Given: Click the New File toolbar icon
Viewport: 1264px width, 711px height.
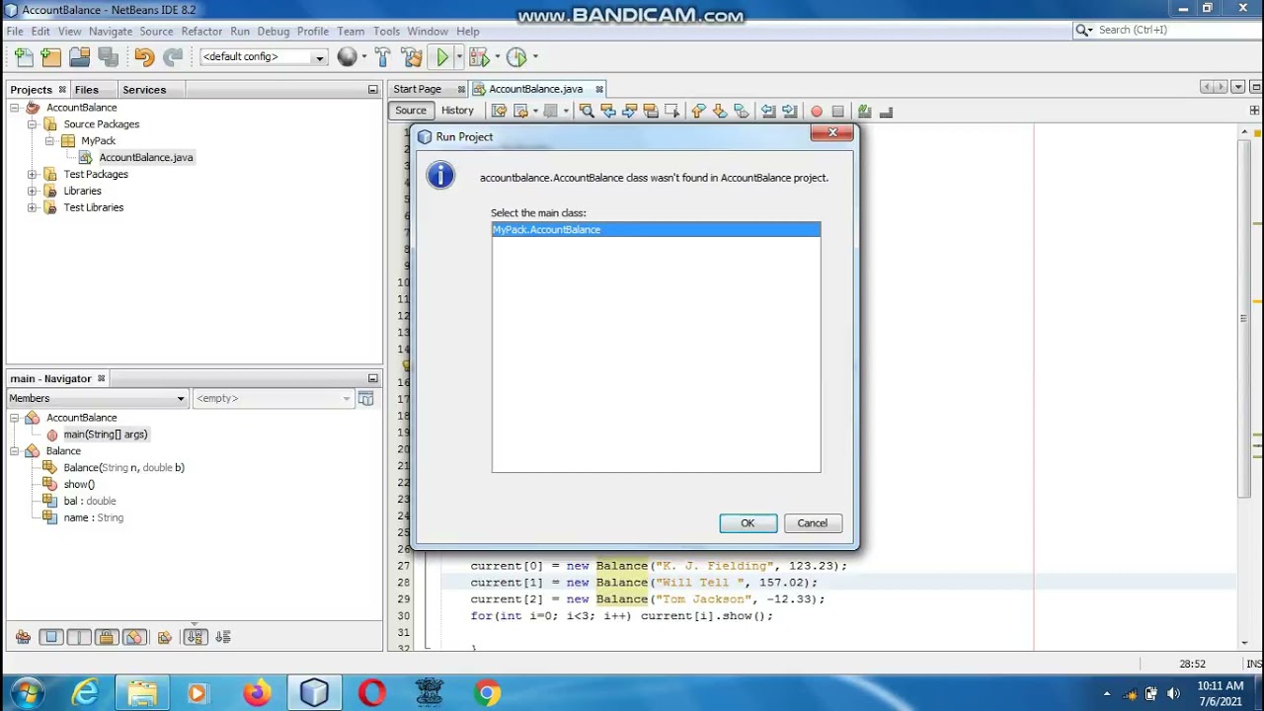Looking at the screenshot, I should 24,57.
